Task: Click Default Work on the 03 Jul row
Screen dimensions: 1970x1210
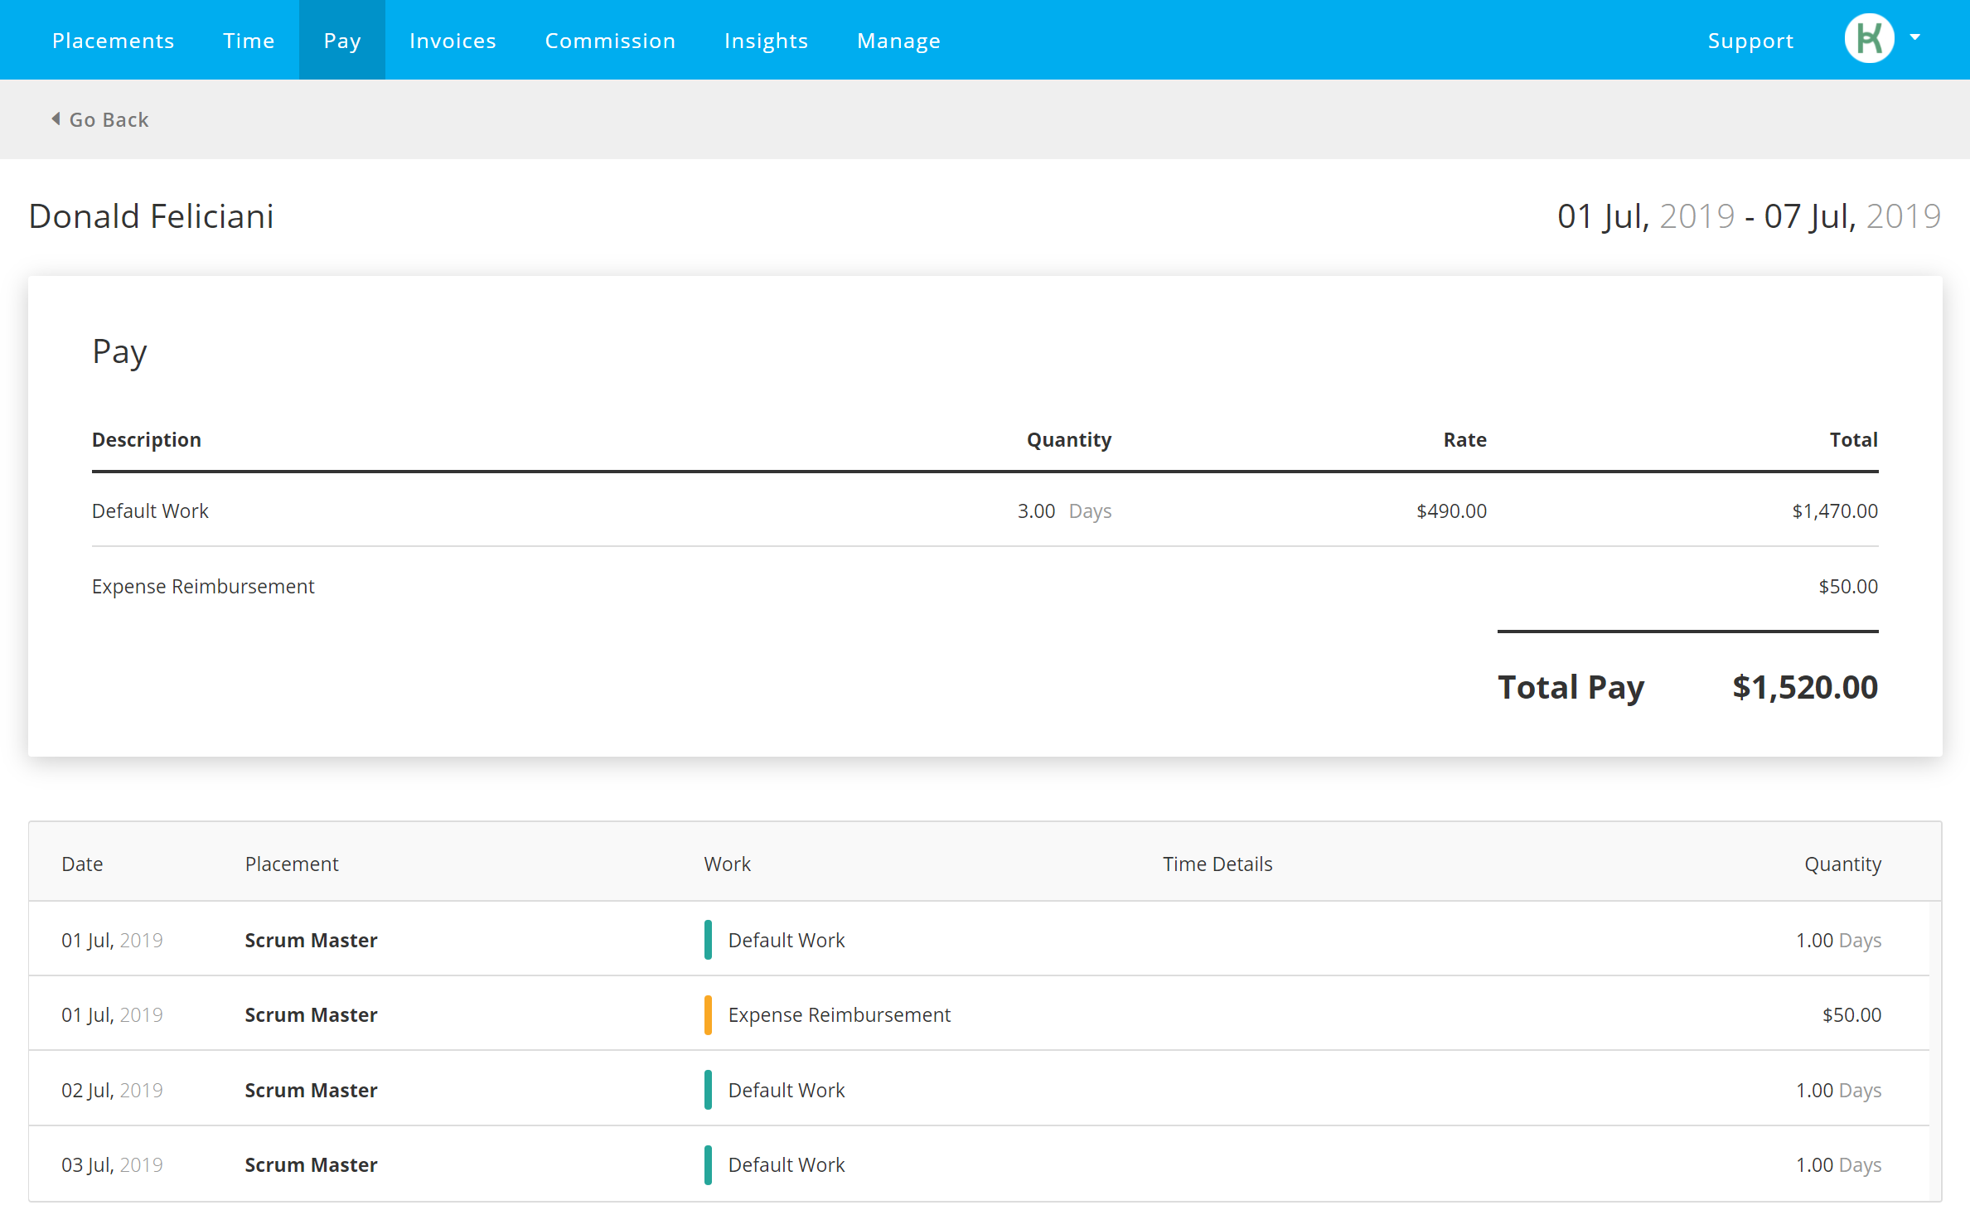Action: click(x=787, y=1165)
